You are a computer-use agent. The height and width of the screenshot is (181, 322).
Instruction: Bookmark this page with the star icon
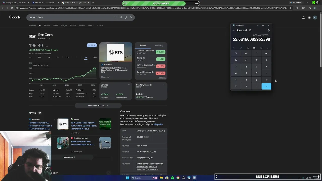click(x=290, y=8)
